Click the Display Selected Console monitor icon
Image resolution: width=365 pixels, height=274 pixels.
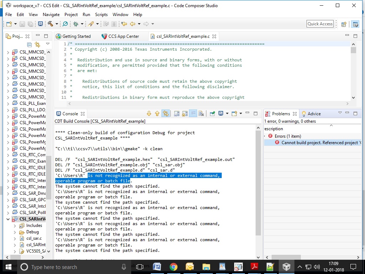[x=221, y=113]
